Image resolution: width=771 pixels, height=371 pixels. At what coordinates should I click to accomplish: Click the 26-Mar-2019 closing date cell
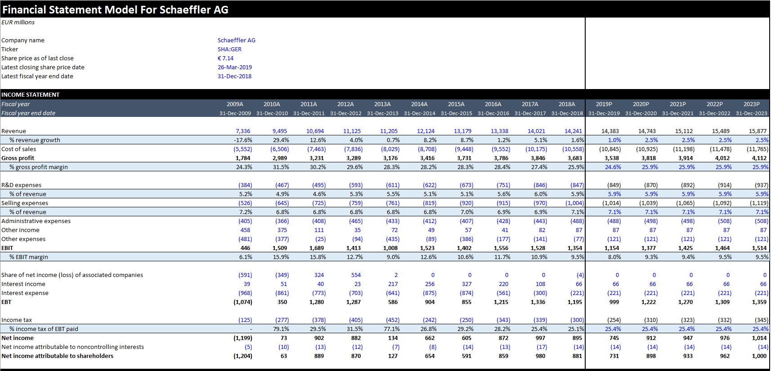[x=234, y=67]
